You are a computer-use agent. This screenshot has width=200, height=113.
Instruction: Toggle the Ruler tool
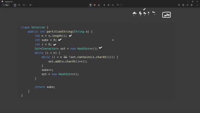[x=104, y=5]
